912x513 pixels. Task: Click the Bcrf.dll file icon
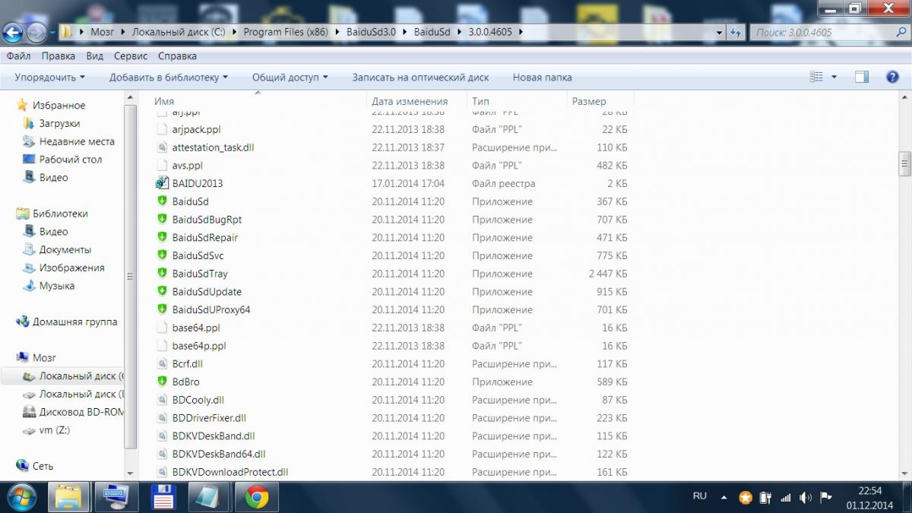point(161,364)
